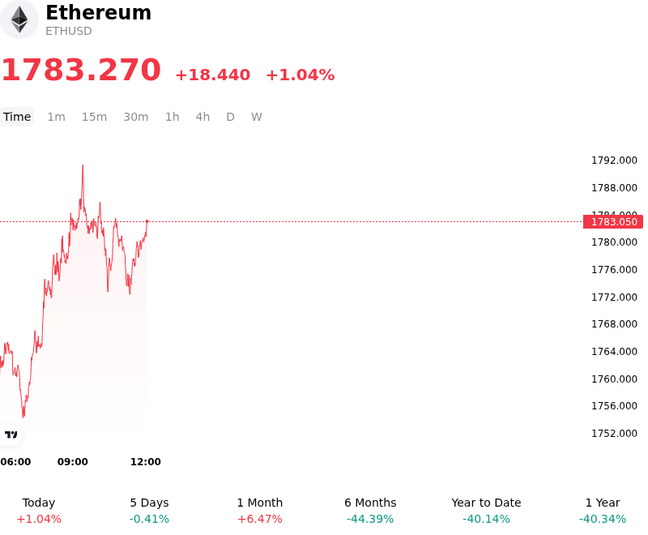Choose the 6 Months performance range
Viewport: 648px width, 535px height.
pyautogui.click(x=370, y=511)
